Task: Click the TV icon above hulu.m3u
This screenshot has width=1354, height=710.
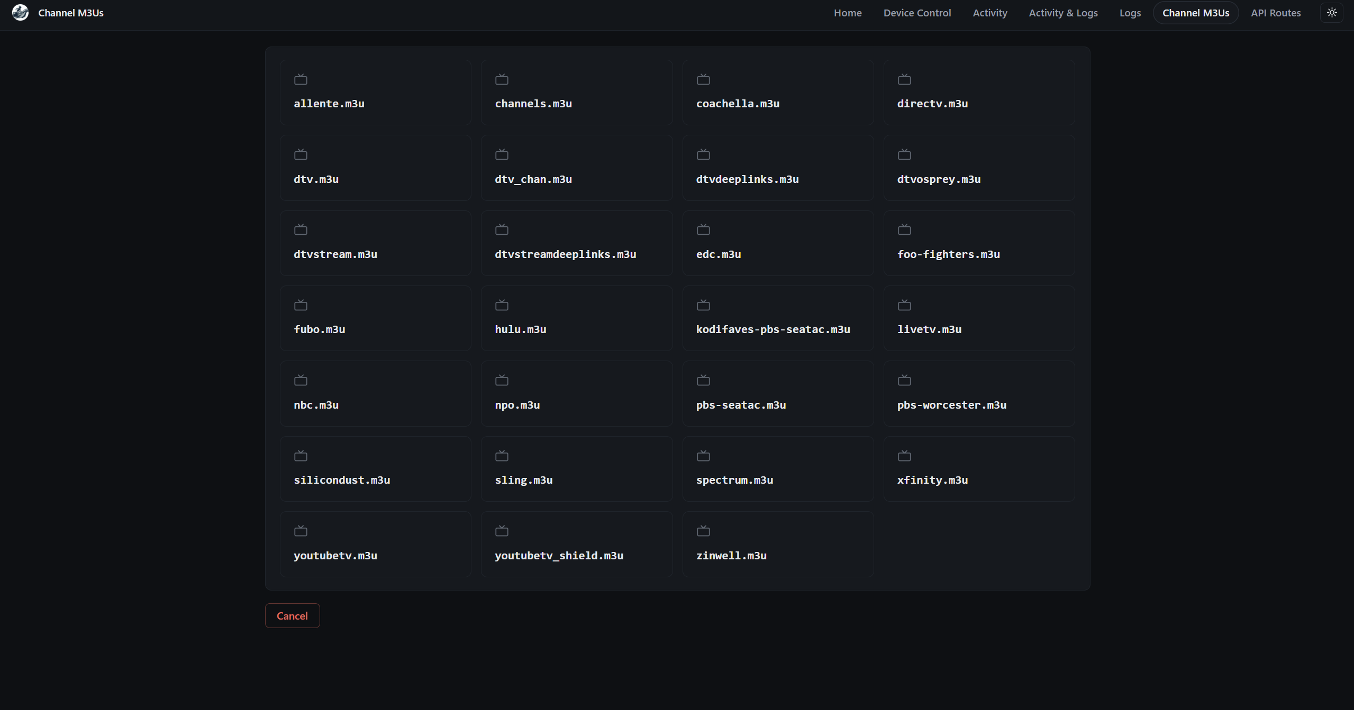Action: tap(502, 305)
